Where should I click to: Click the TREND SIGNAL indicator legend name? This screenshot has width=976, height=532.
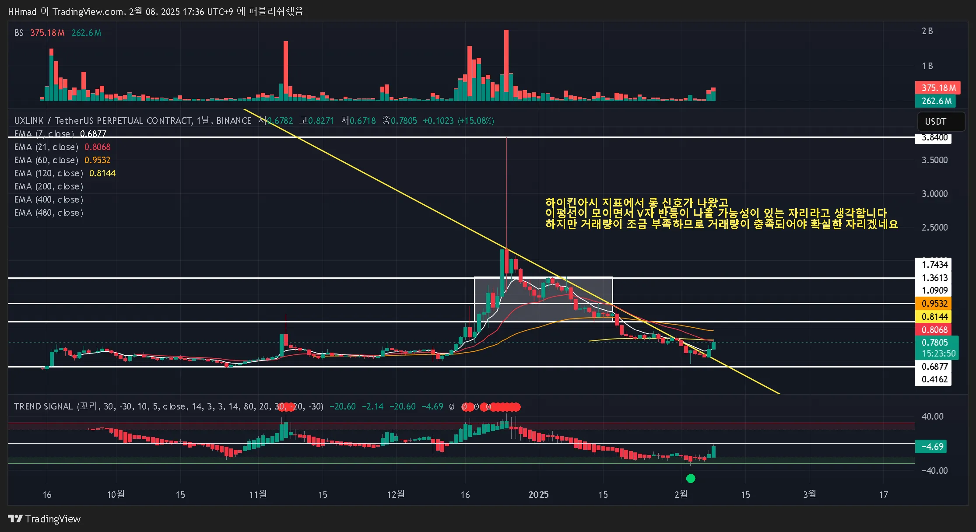(x=43, y=406)
